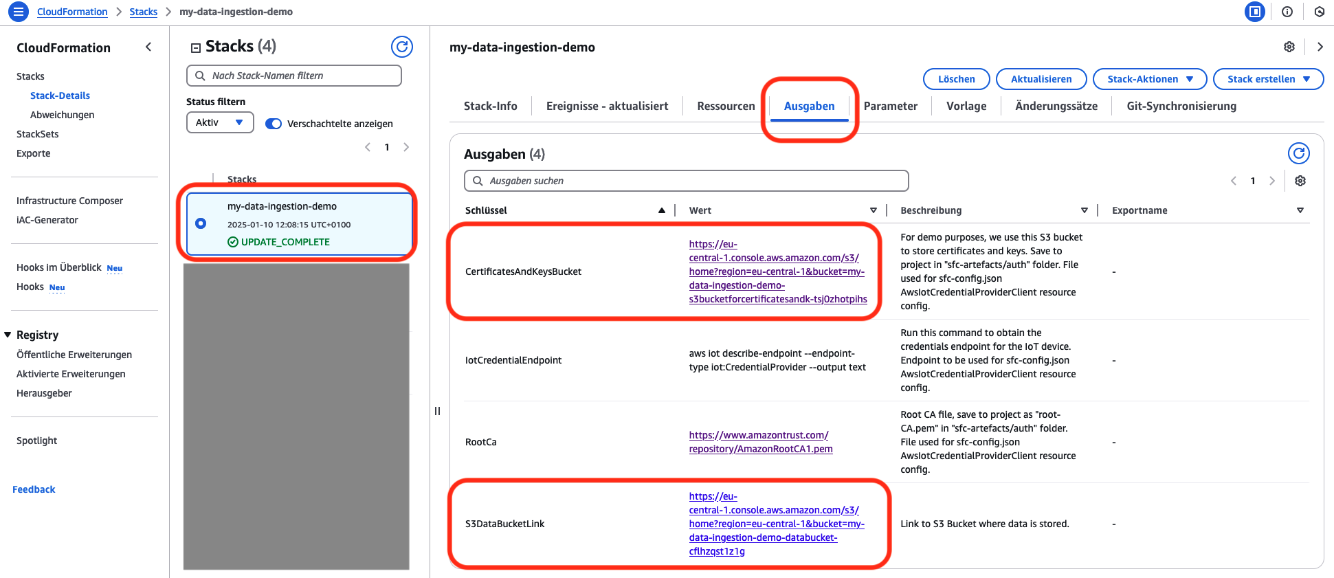Open stack detail panel settings gear

click(1289, 47)
